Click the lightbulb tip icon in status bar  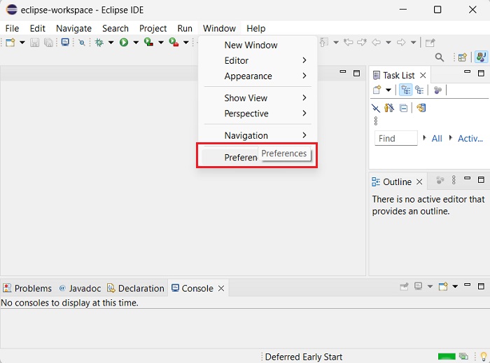(484, 356)
